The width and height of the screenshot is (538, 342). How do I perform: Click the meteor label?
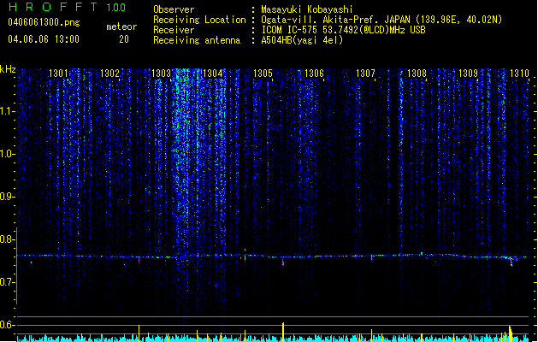tap(121, 27)
